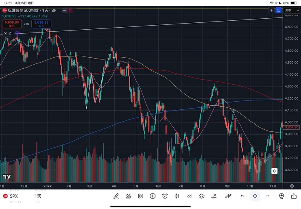Undo the last chart action

[242, 196]
